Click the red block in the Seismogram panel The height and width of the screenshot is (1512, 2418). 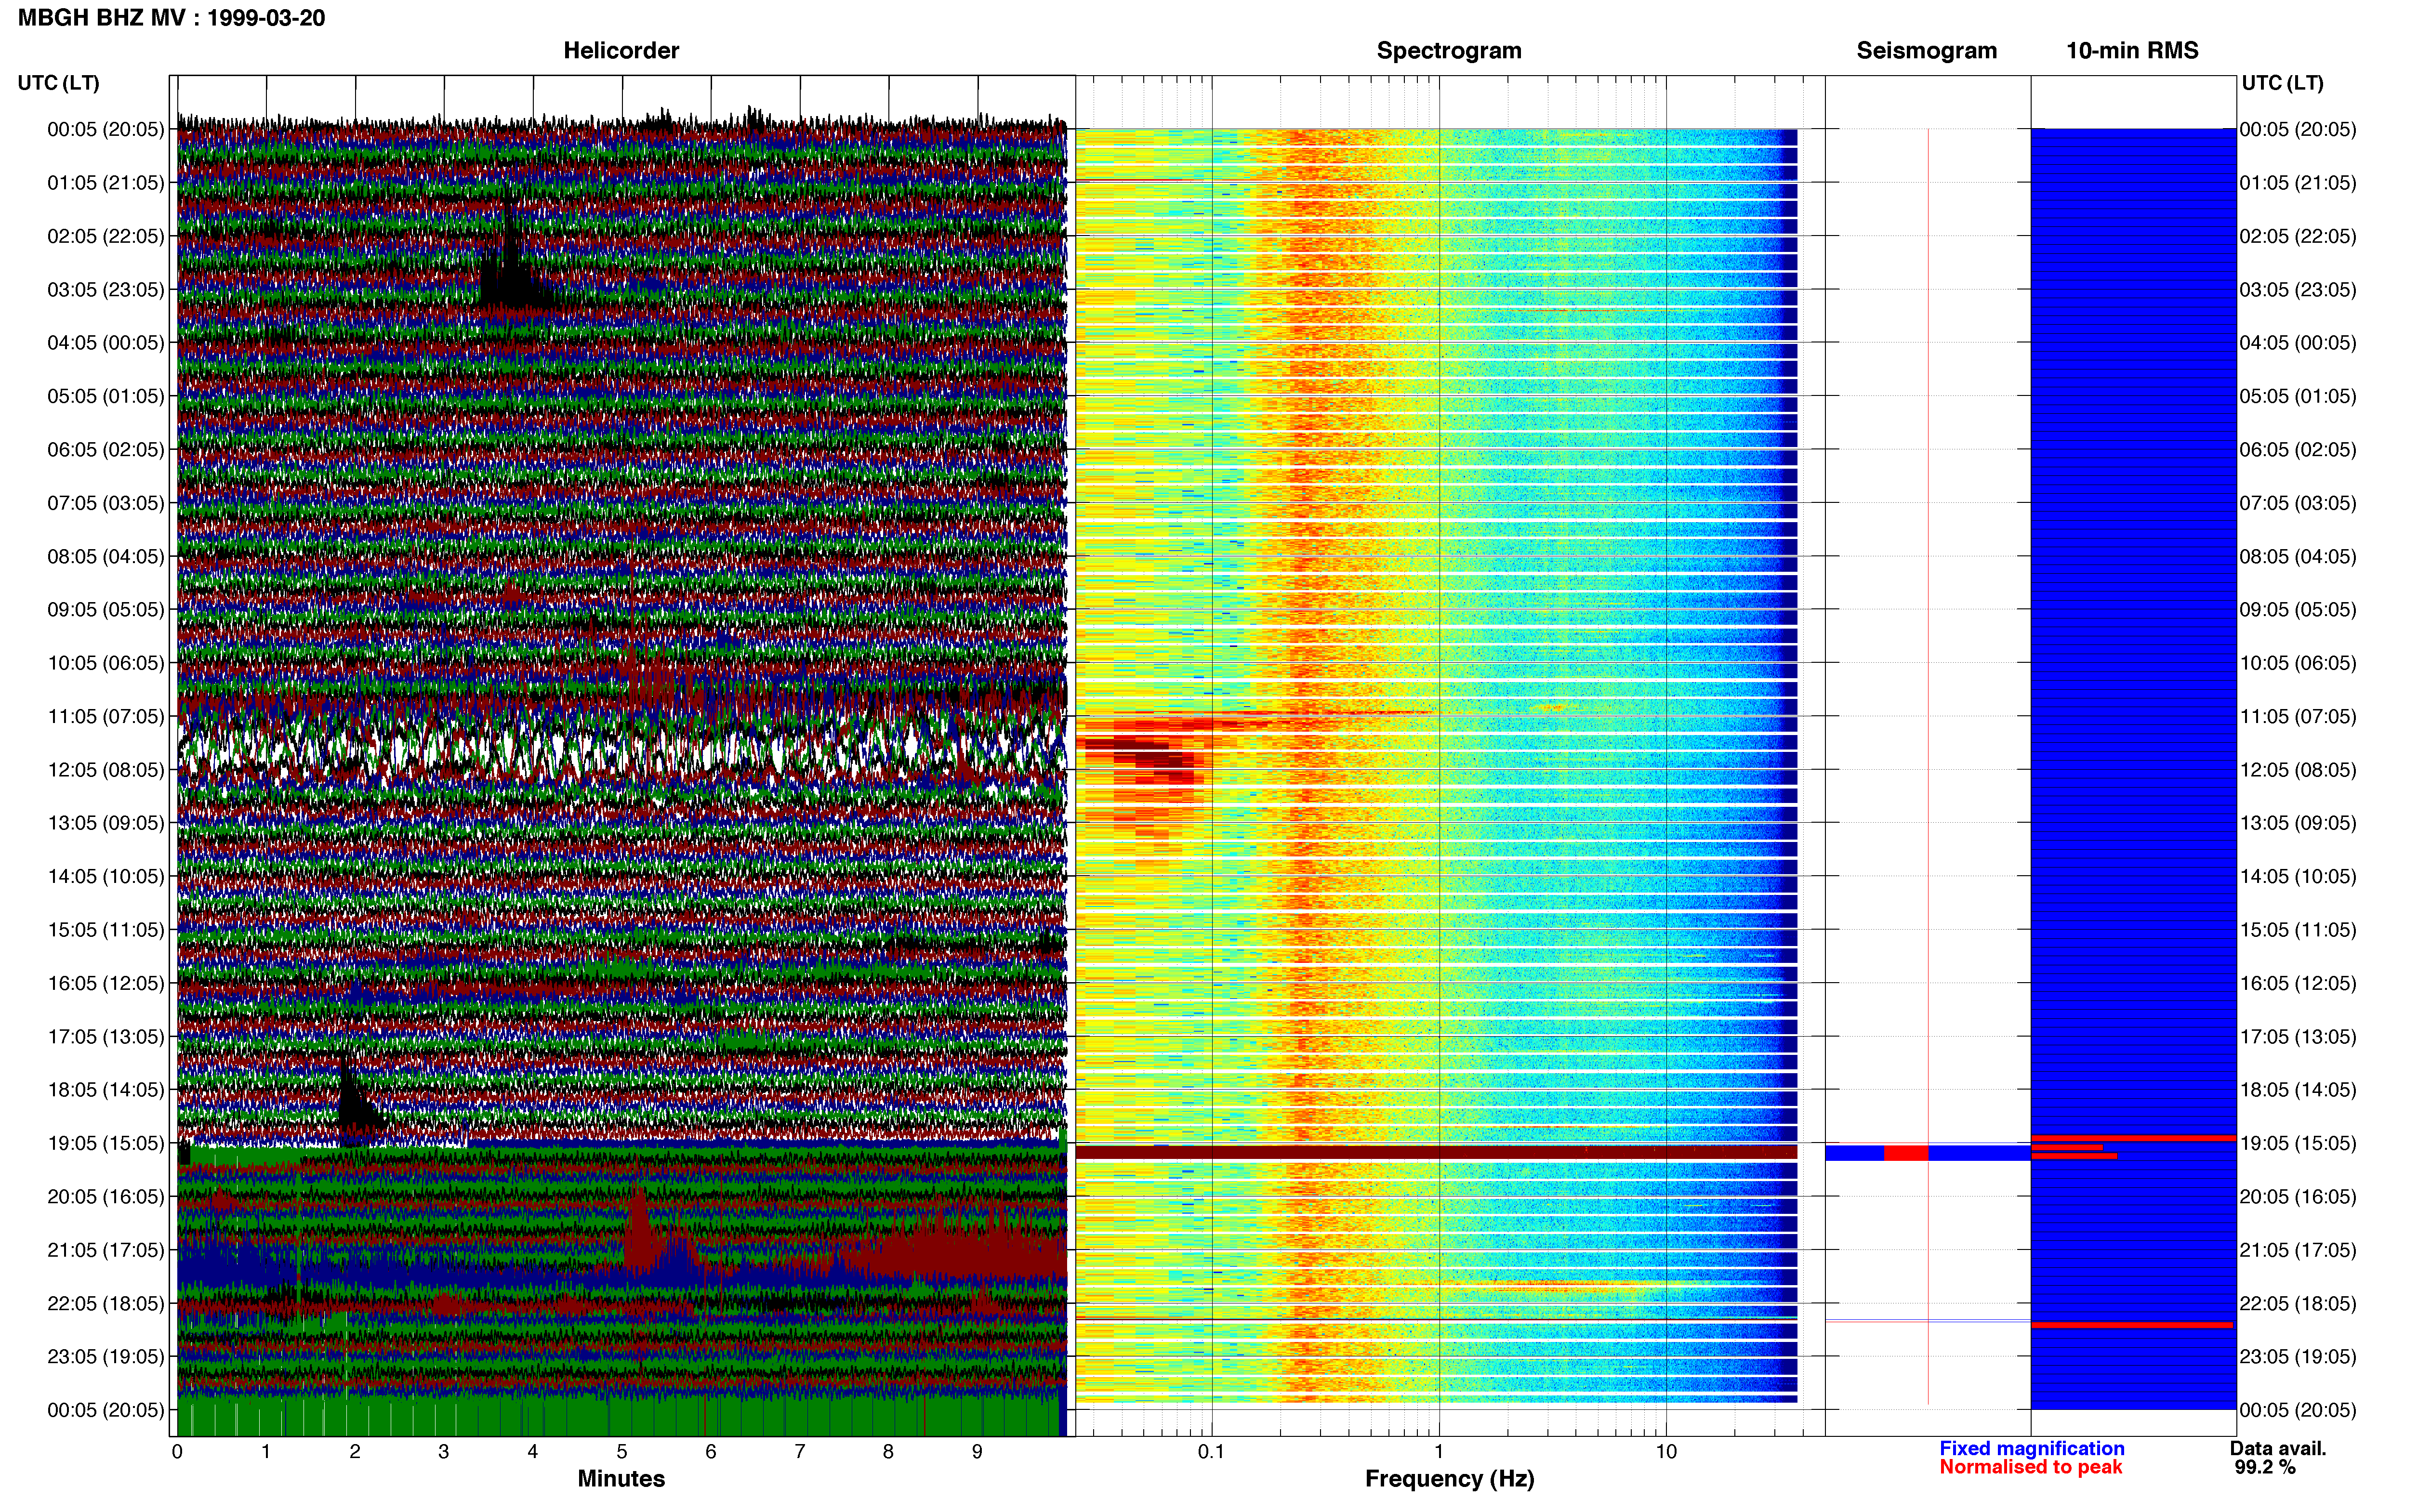tap(1906, 1154)
